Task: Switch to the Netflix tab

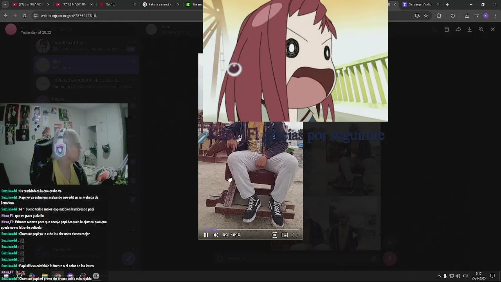Action: point(117,4)
